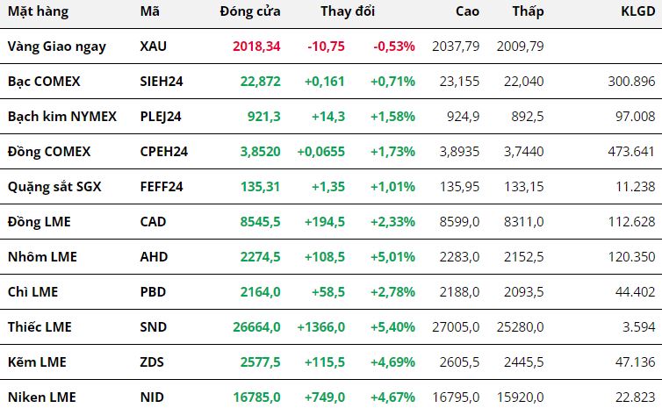Viewport: 662px width, 408px height.
Task: Click the 'KLGD' column header
Action: [637, 11]
